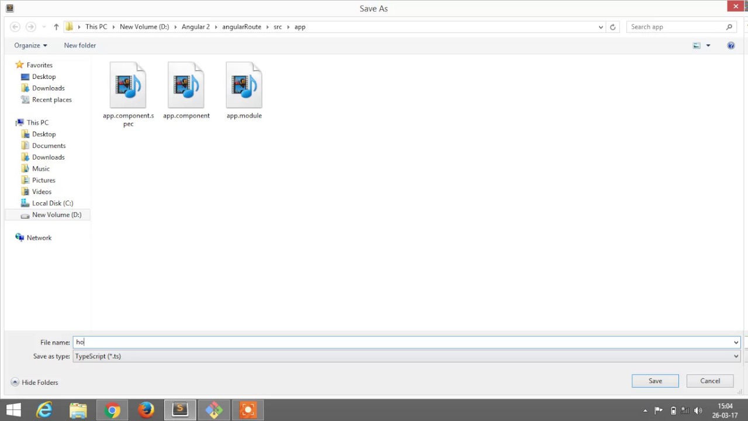Launch Firefox from the taskbar

(146, 410)
